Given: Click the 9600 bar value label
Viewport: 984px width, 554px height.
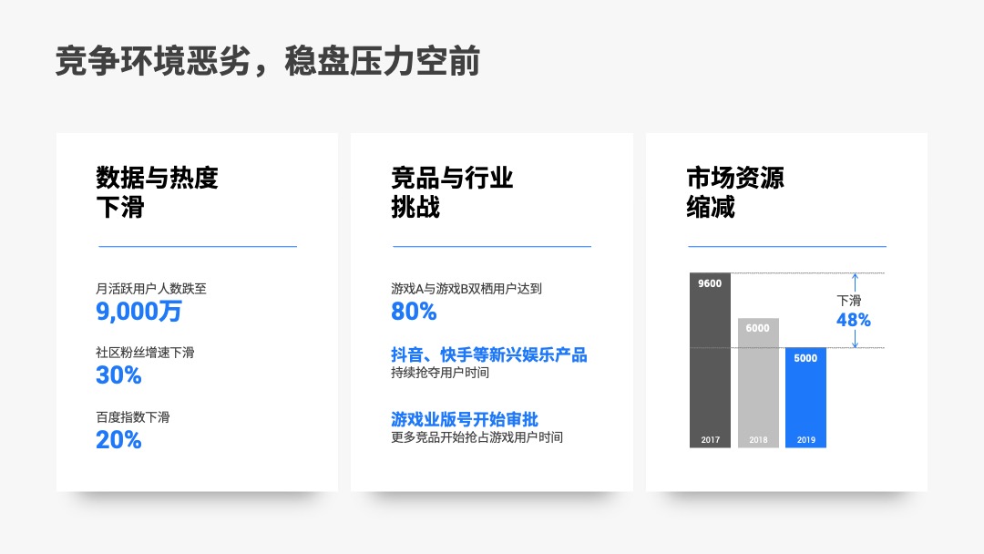Looking at the screenshot, I should (710, 283).
